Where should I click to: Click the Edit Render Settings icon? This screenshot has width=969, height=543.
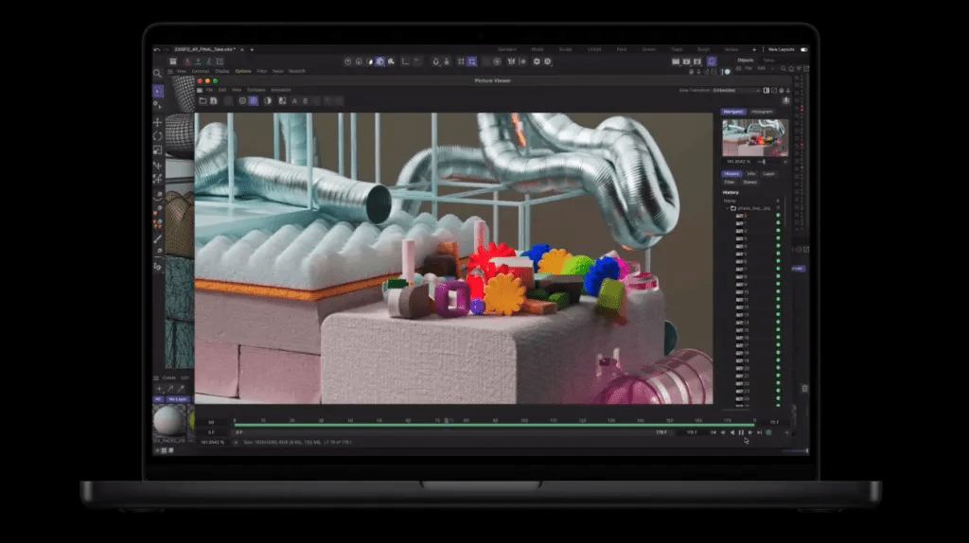[697, 61]
